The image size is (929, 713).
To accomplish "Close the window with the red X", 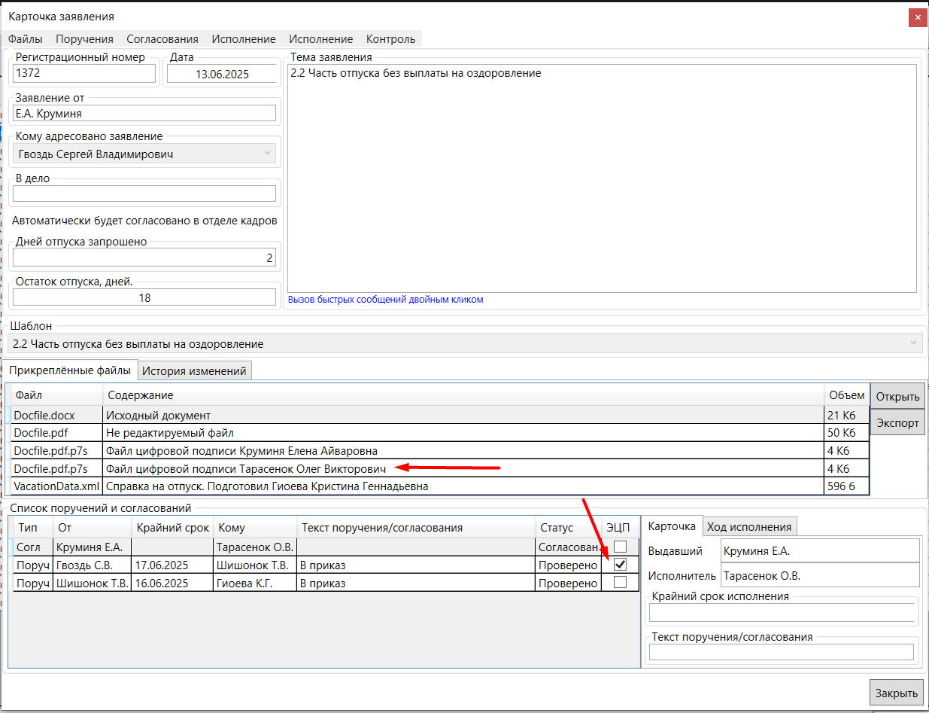I will (x=916, y=18).
